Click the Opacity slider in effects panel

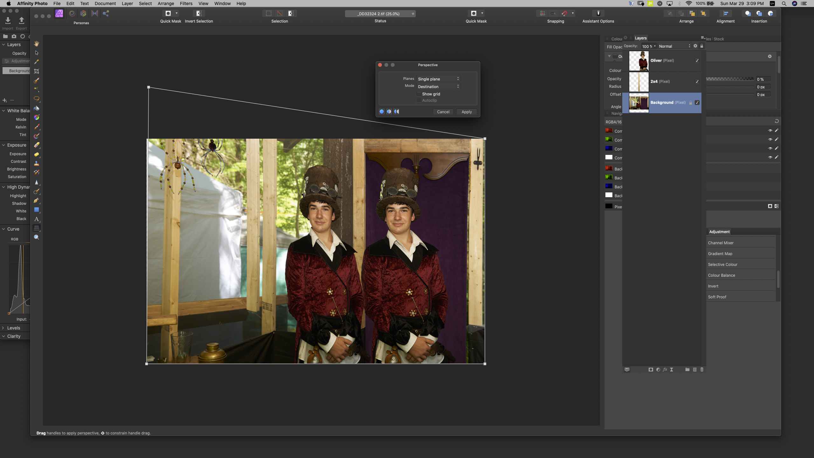click(730, 79)
